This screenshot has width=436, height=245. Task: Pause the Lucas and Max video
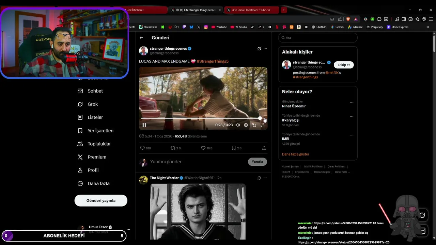pos(144,125)
